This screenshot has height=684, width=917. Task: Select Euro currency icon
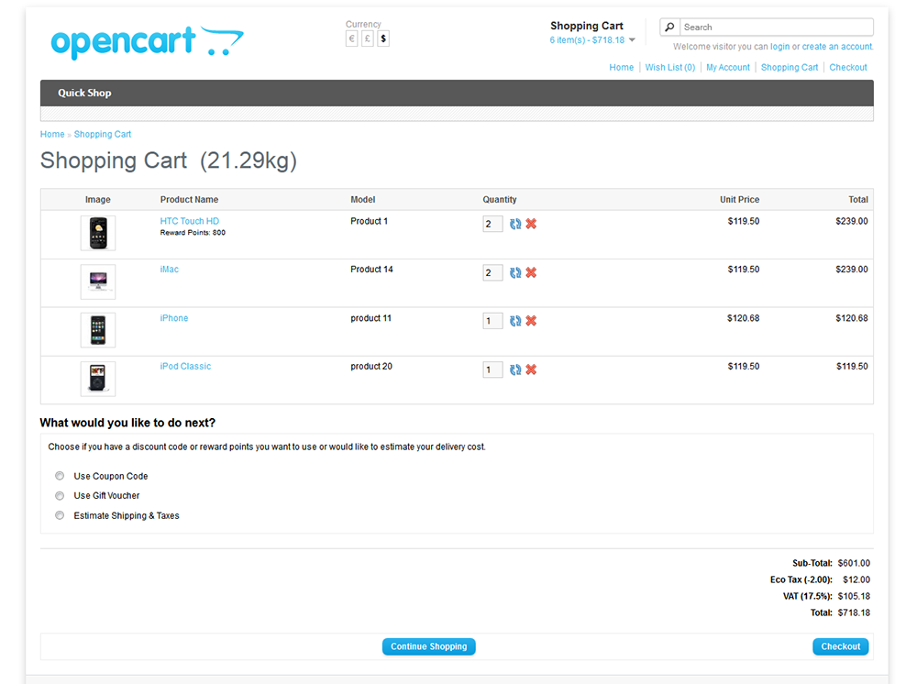[x=351, y=39]
